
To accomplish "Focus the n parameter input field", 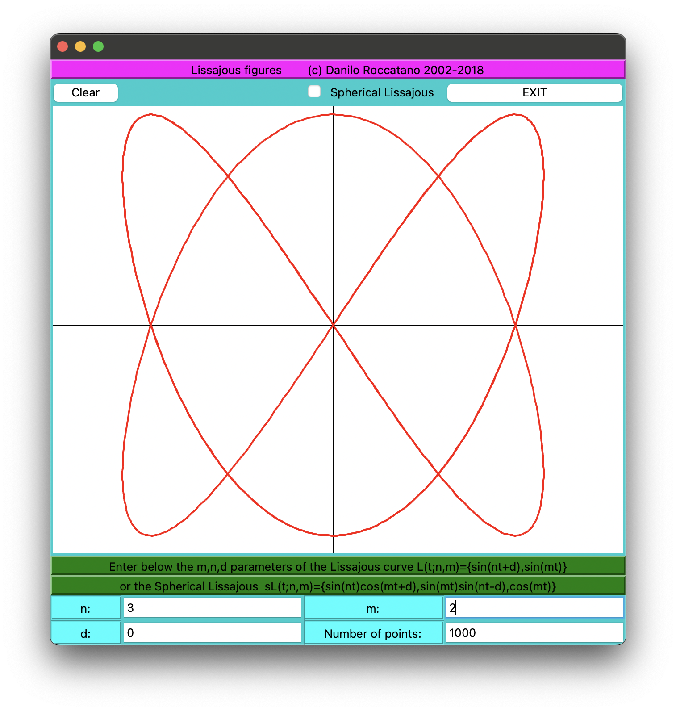I will pos(212,608).
